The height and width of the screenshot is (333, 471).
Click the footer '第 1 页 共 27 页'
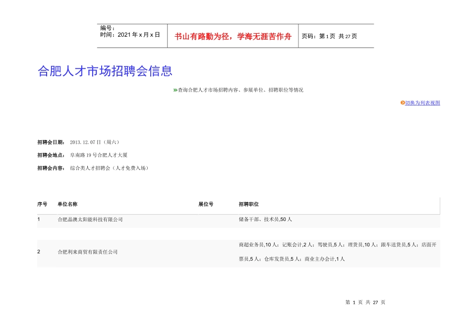point(365,302)
